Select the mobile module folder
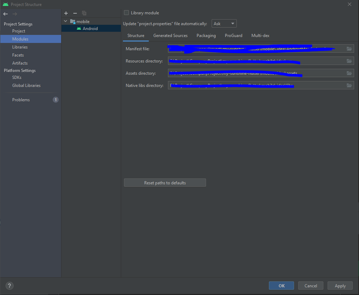The height and width of the screenshot is (295, 359). tap(80, 22)
